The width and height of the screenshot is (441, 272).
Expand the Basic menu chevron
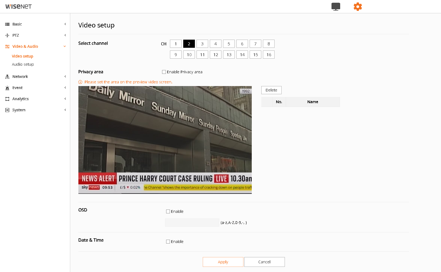pos(65,24)
